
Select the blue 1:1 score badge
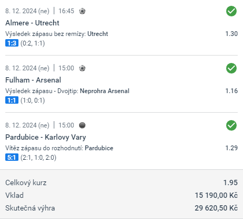coord(12,101)
